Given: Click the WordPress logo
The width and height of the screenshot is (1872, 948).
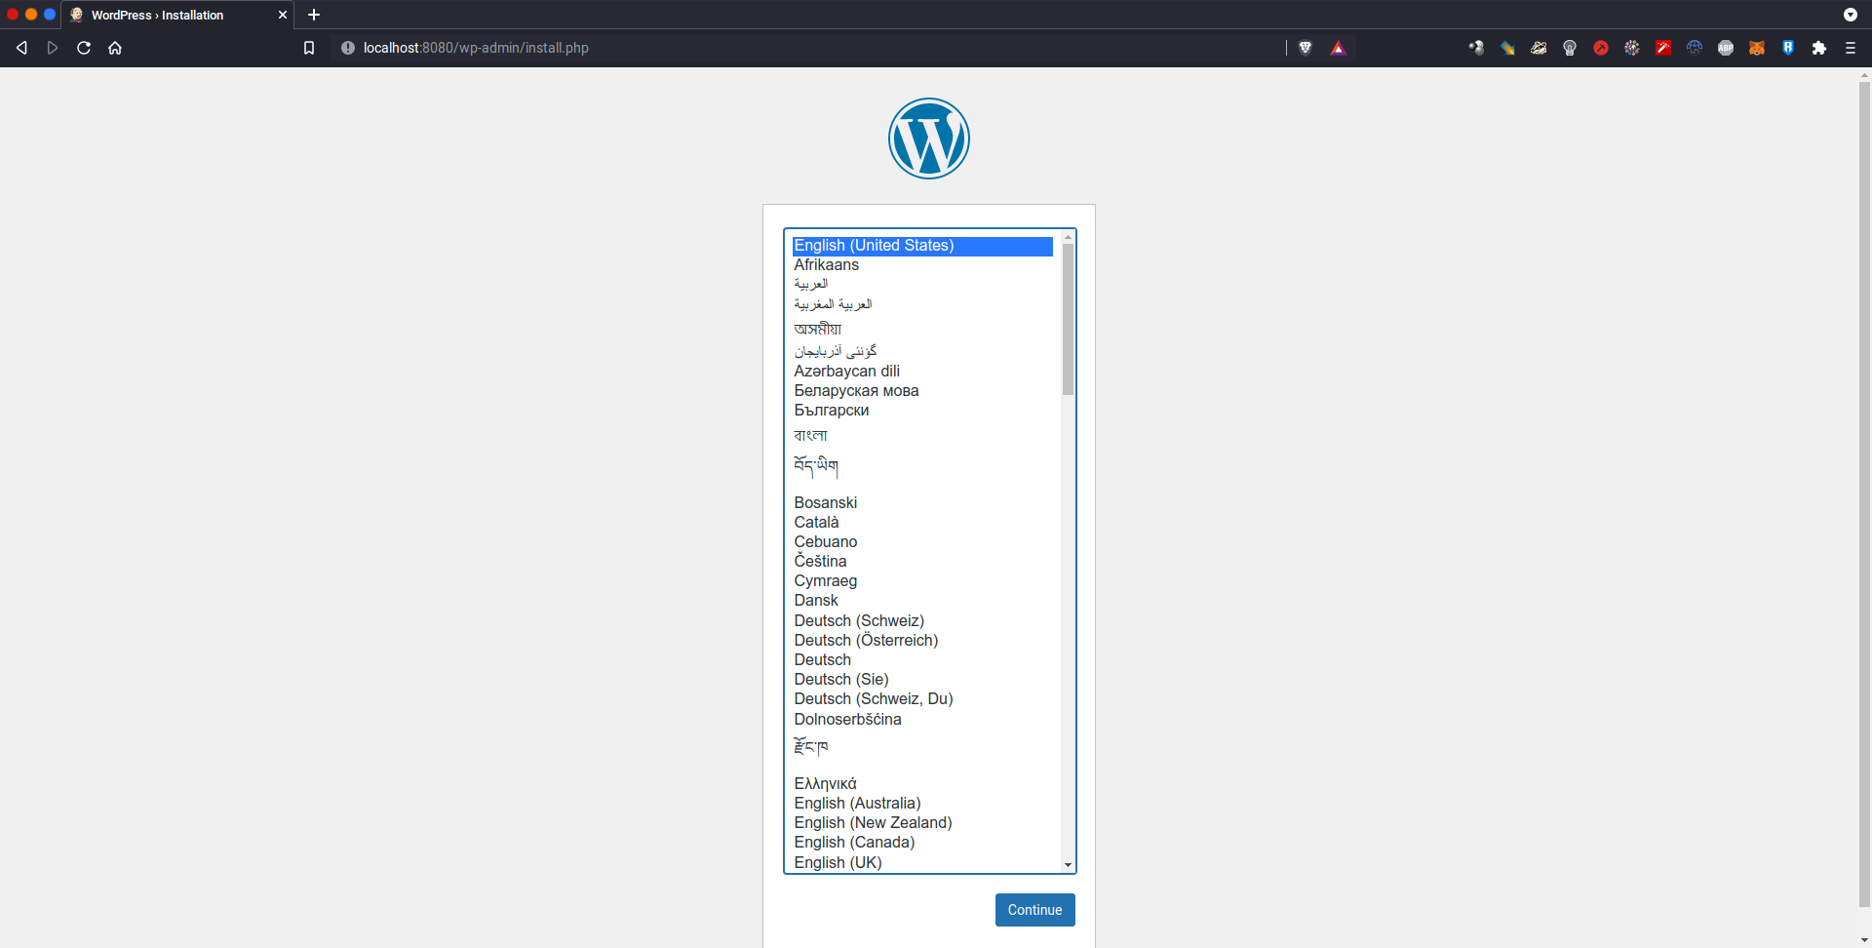Looking at the screenshot, I should [x=929, y=138].
